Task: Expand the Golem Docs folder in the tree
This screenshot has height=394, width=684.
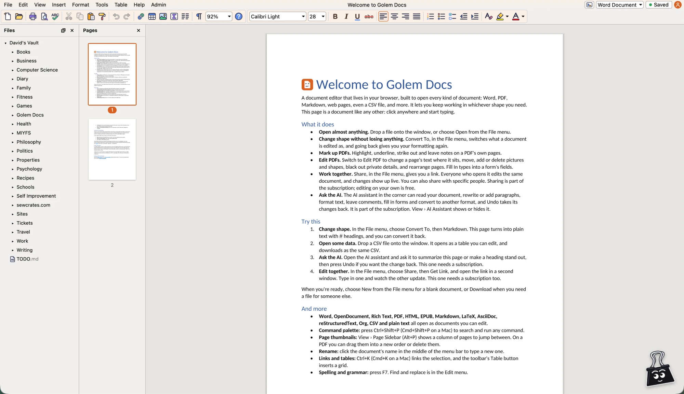Action: [13, 115]
